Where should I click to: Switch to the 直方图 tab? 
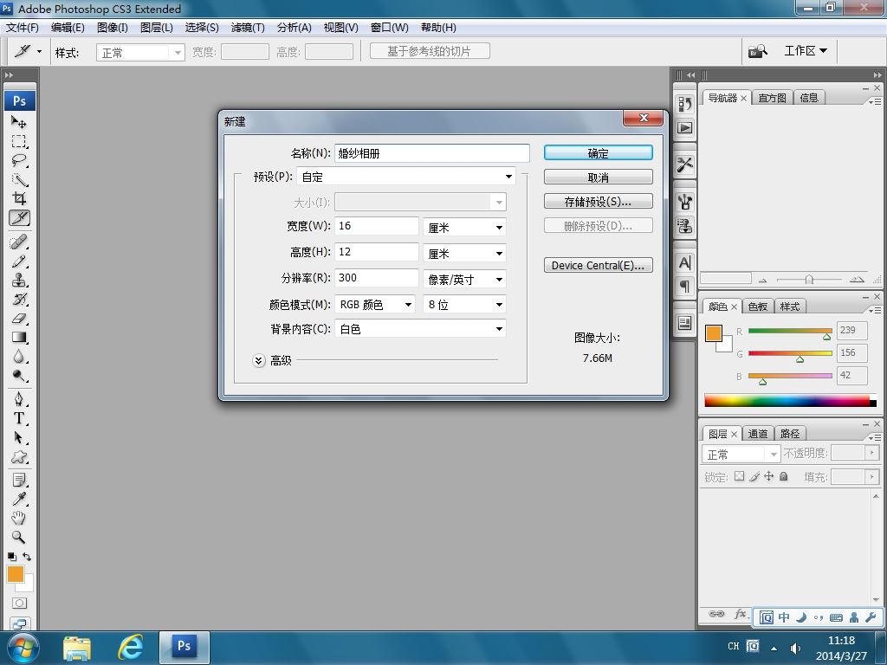(x=772, y=98)
